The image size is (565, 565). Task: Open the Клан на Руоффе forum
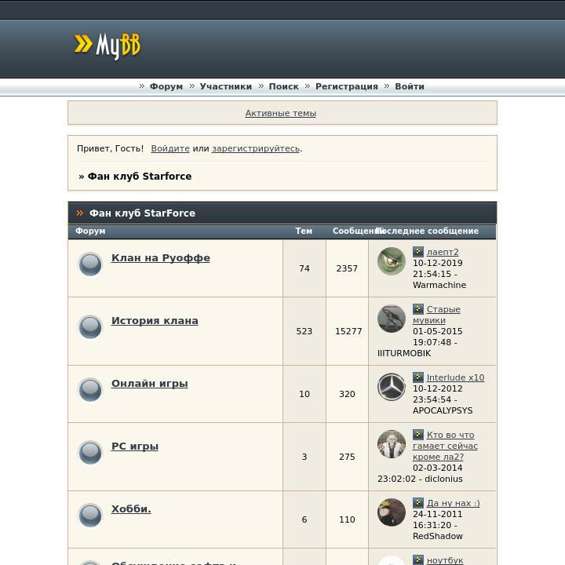(x=161, y=258)
